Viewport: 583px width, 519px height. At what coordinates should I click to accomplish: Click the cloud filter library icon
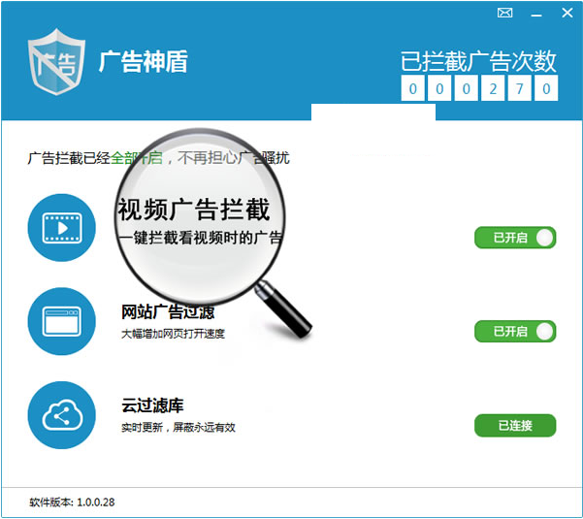[x=62, y=415]
